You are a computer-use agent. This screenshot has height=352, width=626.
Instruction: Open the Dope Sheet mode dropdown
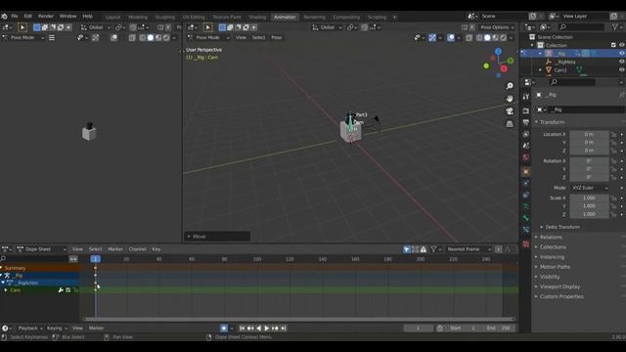click(41, 249)
